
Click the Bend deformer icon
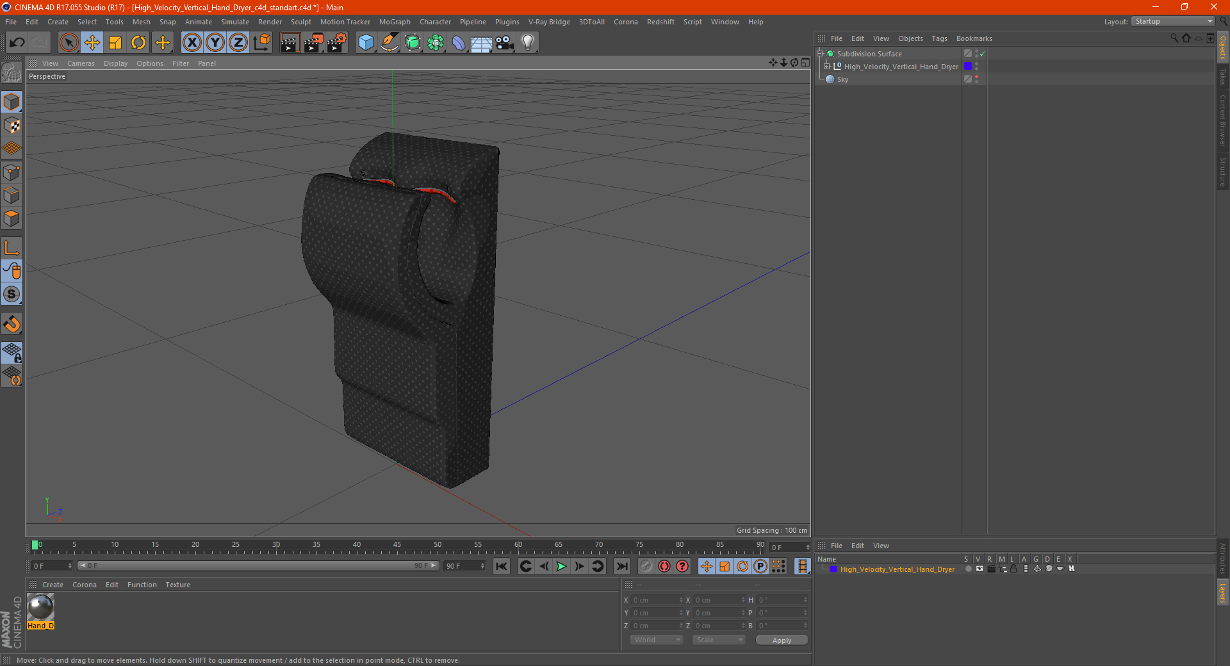pyautogui.click(x=459, y=43)
